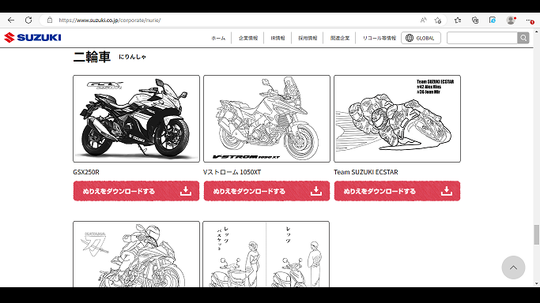
Task: Open the GLOBAL language selector
Action: click(421, 38)
